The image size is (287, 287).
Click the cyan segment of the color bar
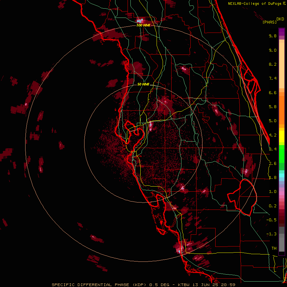282,175
